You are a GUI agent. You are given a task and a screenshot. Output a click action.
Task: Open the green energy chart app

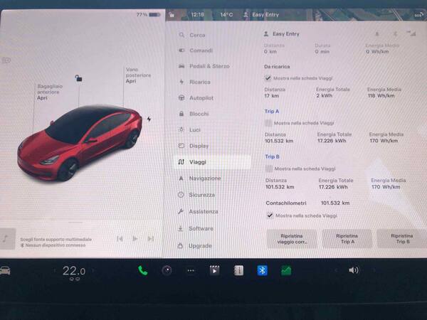point(285,270)
